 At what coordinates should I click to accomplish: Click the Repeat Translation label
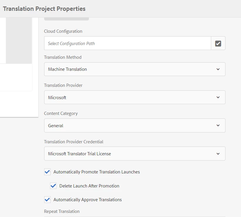click(62, 211)
